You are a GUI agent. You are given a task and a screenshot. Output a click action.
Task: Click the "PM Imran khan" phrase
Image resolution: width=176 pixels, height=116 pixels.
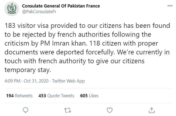click(64, 43)
